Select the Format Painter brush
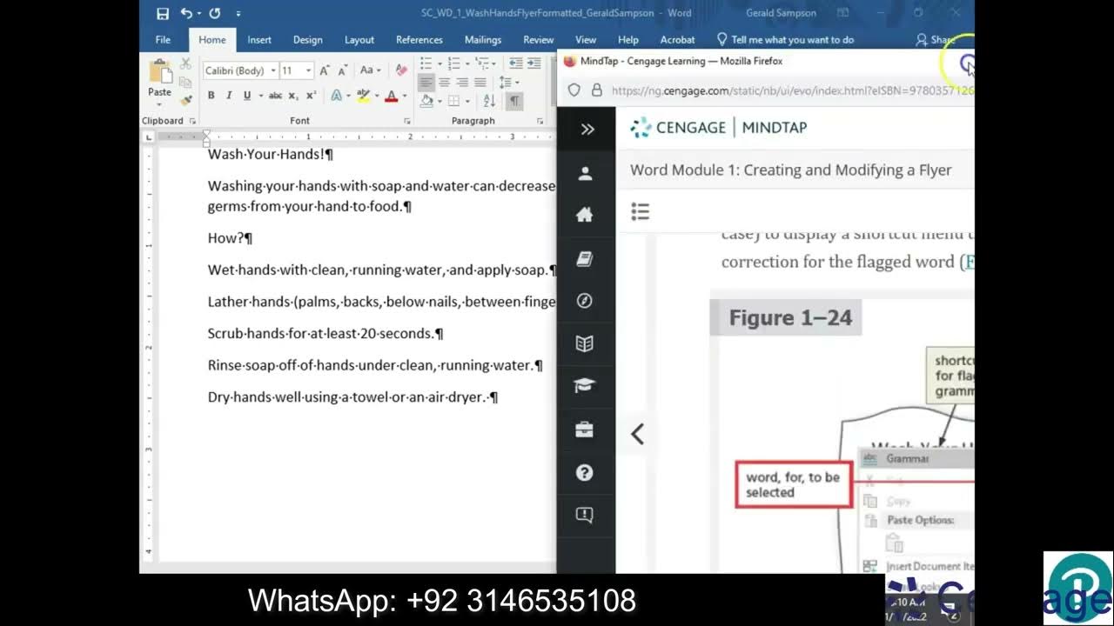The image size is (1114, 626). [x=185, y=100]
